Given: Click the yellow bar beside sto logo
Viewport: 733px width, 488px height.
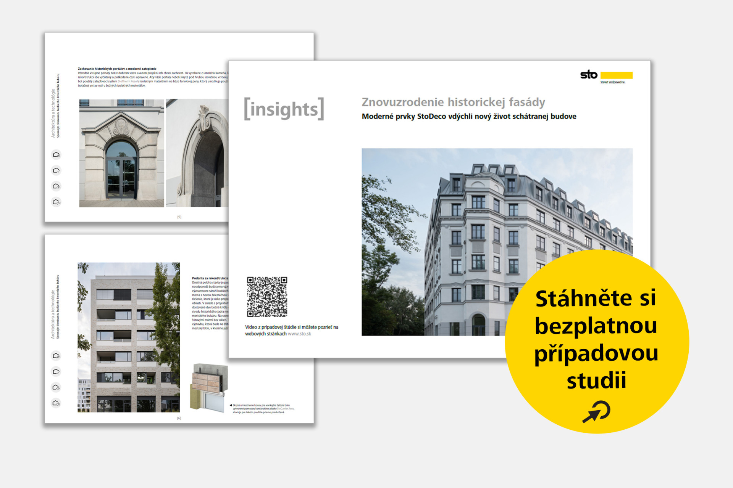Looking at the screenshot, I should point(616,75).
